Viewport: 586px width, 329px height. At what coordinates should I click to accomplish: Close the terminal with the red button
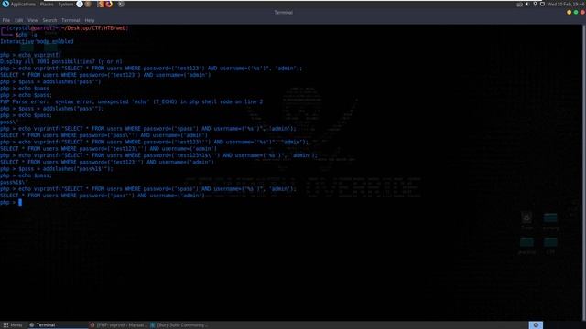[x=582, y=12]
